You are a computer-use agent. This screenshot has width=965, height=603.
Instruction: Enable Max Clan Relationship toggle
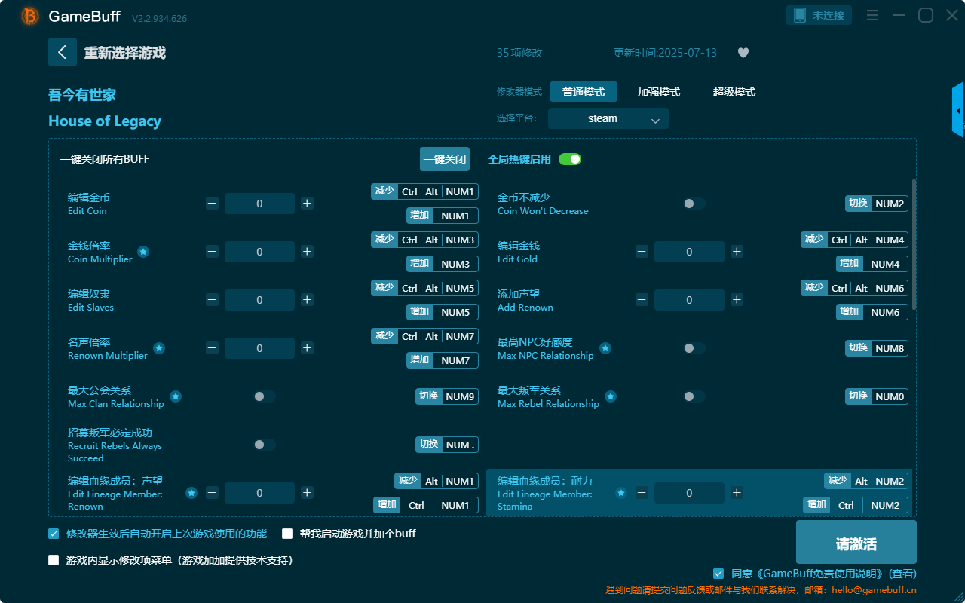pos(265,396)
